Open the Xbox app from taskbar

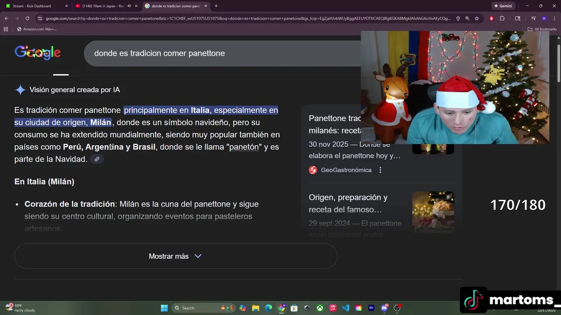tap(320, 308)
